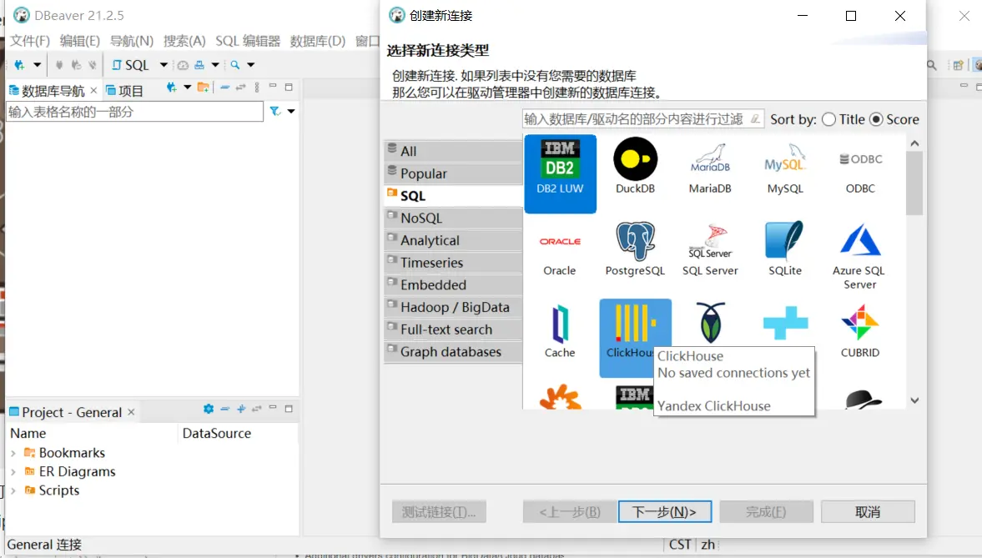
Task: Open the 搜索(A) menu
Action: (x=184, y=41)
